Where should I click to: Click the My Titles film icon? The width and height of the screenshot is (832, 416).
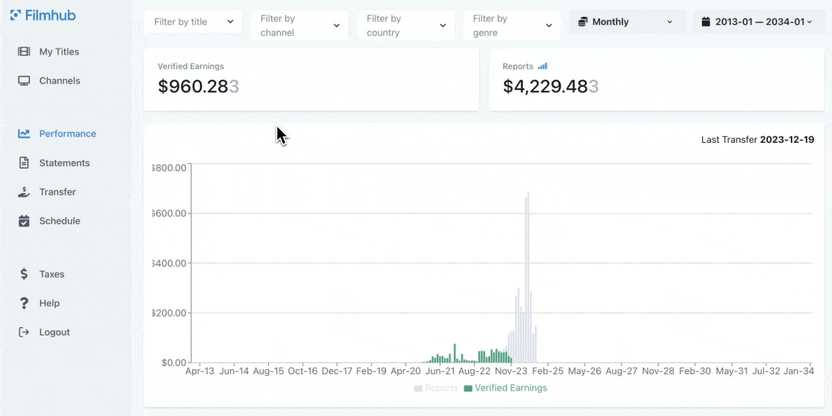[24, 51]
